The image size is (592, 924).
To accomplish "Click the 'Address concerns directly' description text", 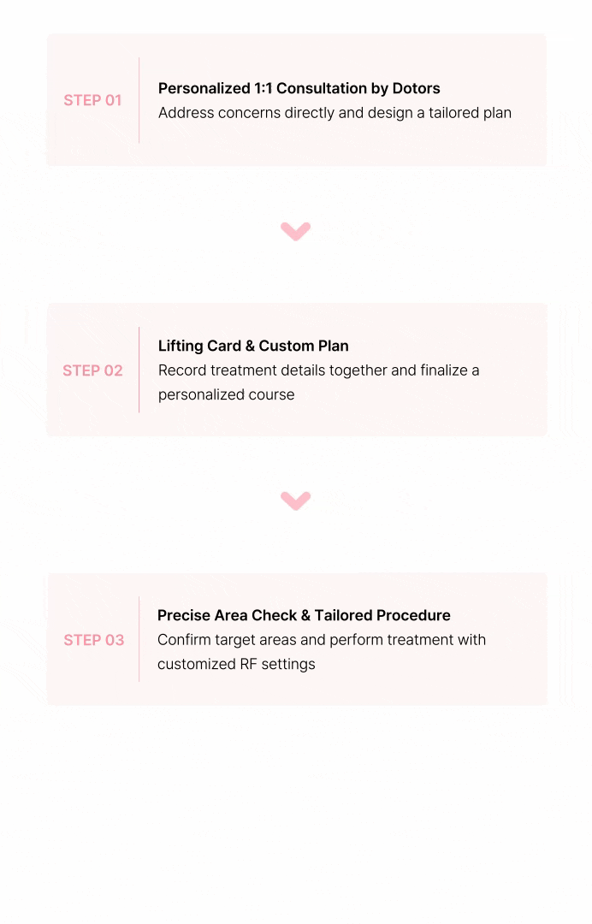I will [x=334, y=113].
